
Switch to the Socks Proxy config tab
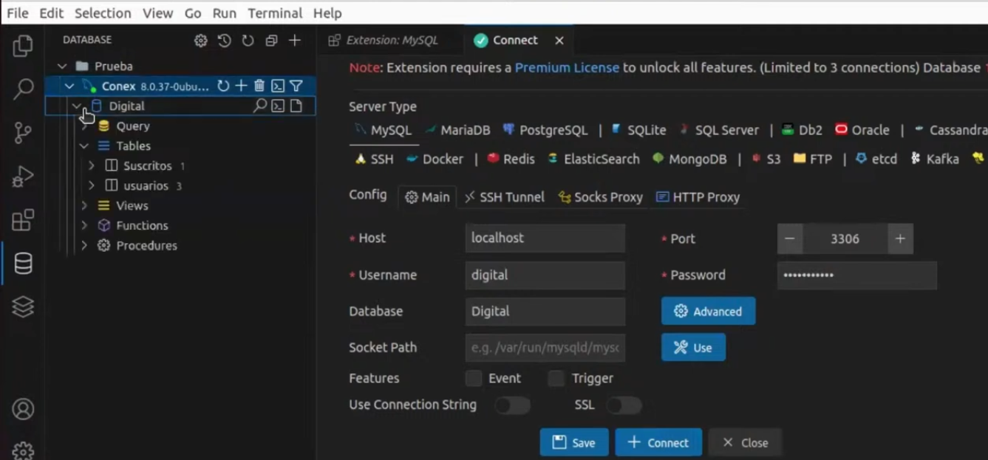[600, 197]
